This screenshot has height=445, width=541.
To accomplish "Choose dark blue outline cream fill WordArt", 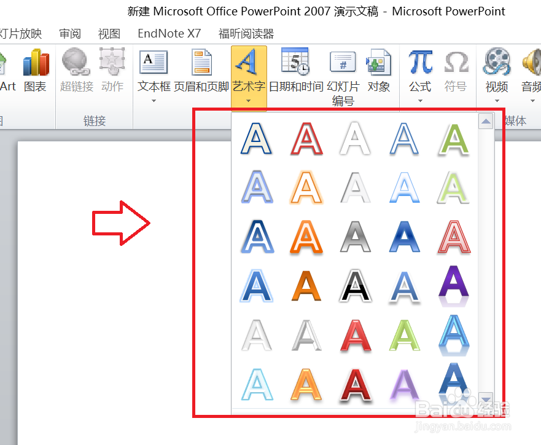I will (256, 138).
